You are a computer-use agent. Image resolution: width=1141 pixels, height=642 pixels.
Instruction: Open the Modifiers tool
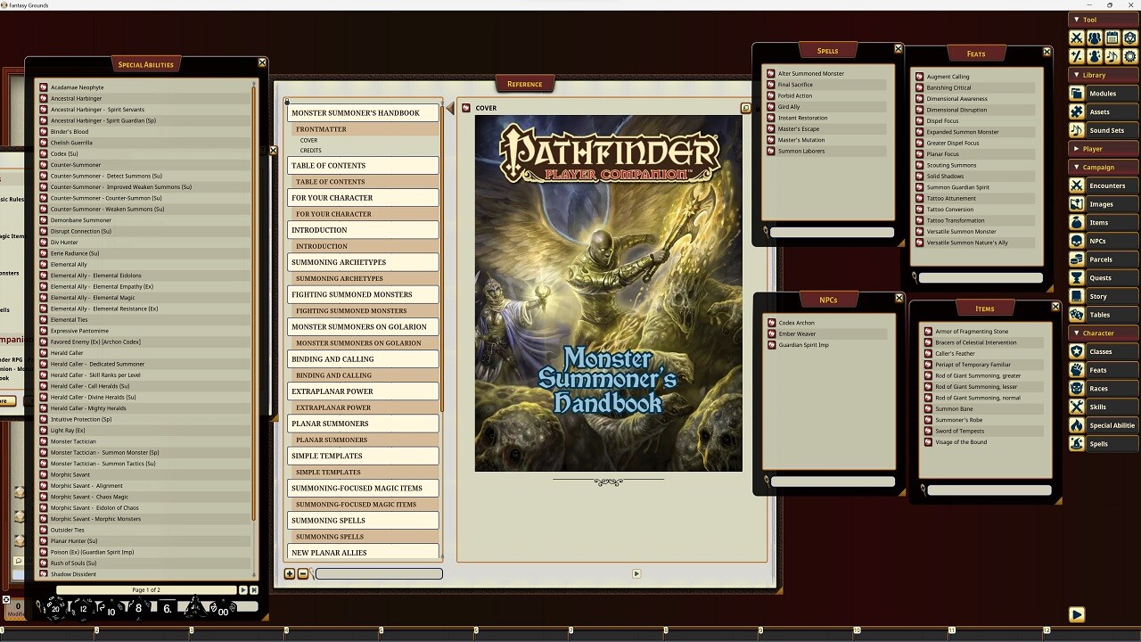pyautogui.click(x=1077, y=55)
